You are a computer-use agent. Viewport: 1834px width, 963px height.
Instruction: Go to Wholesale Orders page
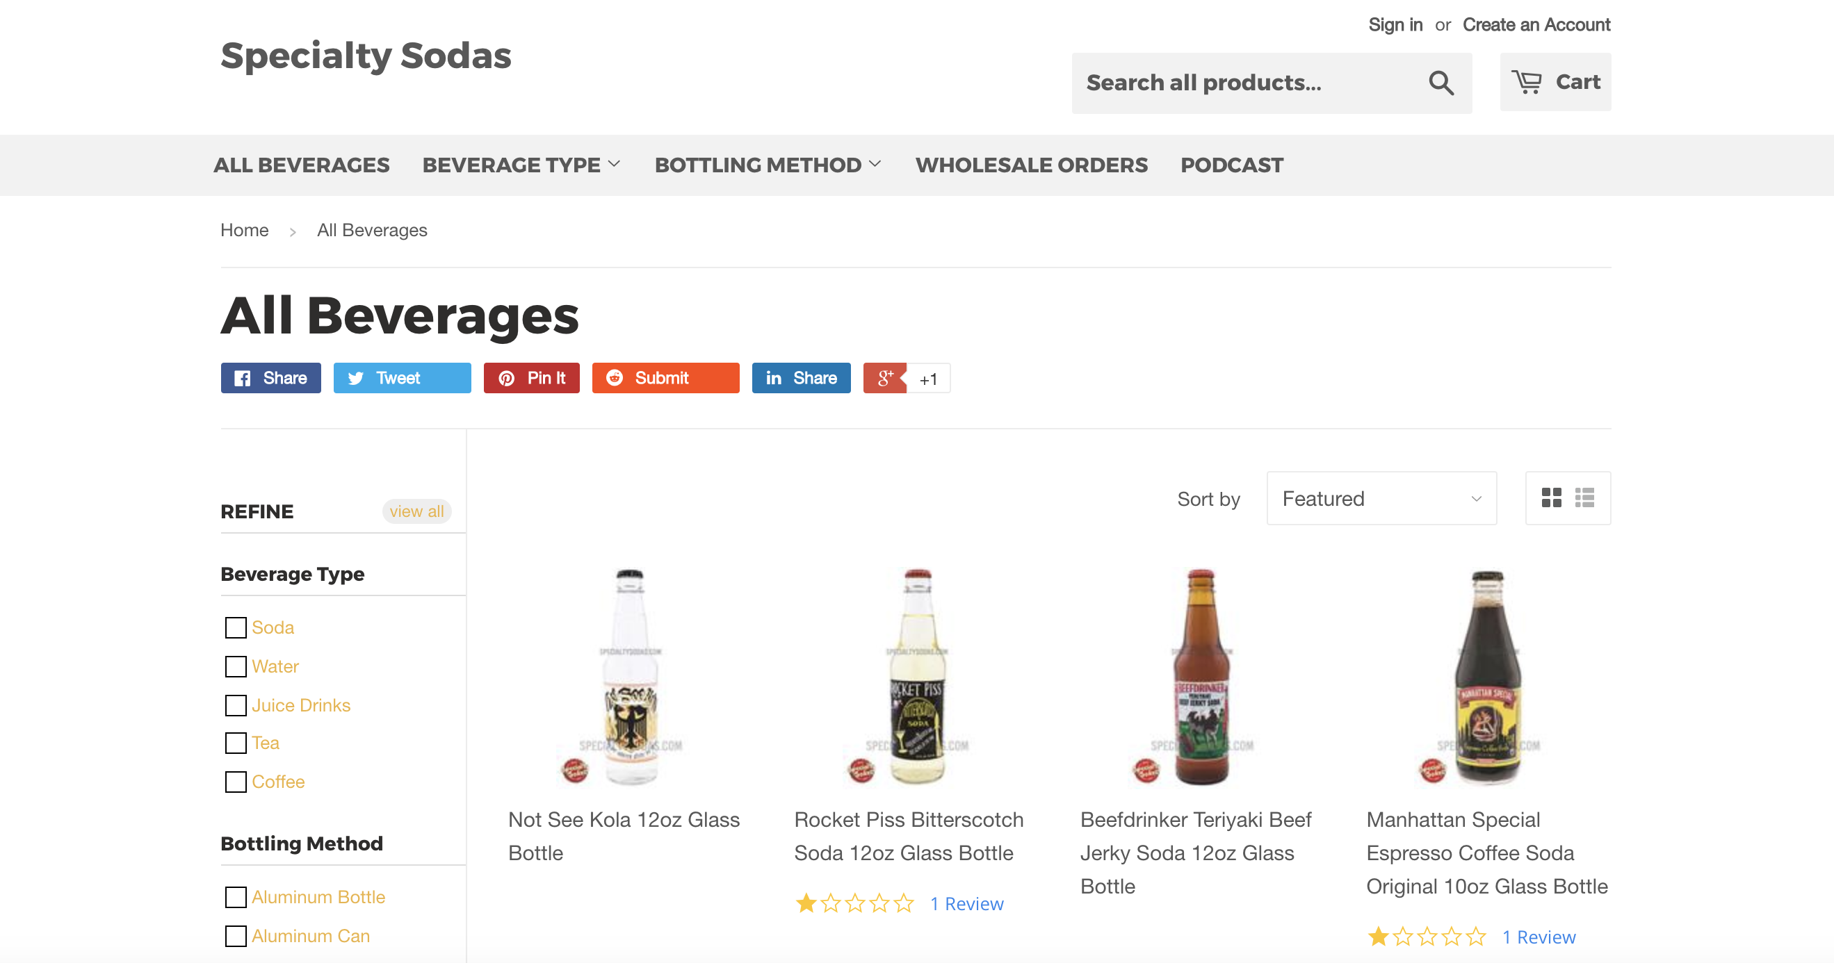[1032, 165]
